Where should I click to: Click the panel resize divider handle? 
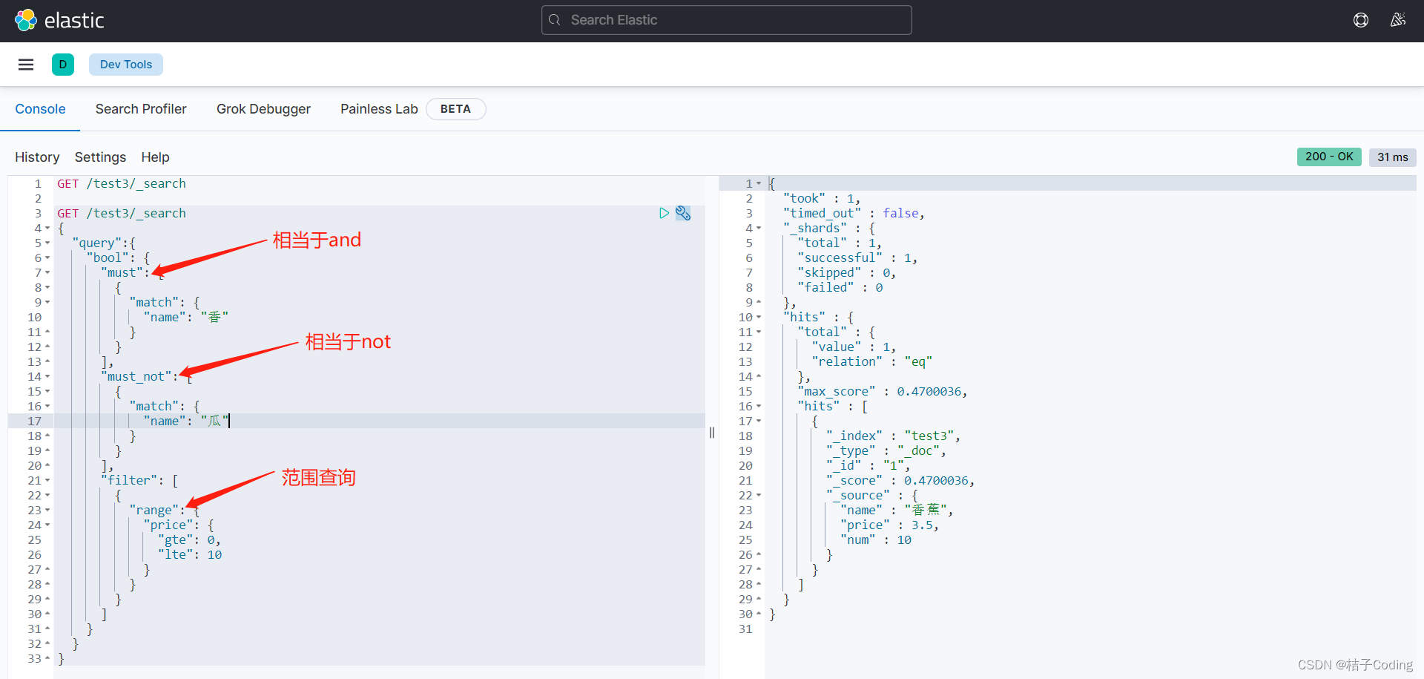(712, 433)
